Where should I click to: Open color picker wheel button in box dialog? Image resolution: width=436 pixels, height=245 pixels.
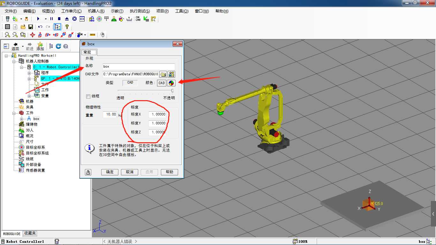[171, 83]
